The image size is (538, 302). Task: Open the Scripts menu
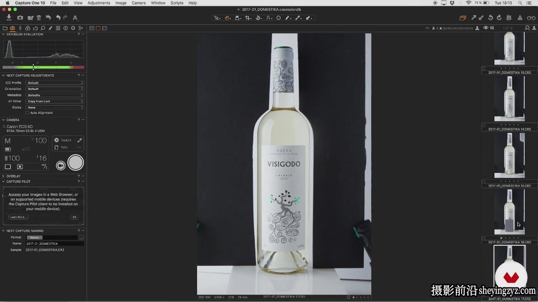click(177, 3)
